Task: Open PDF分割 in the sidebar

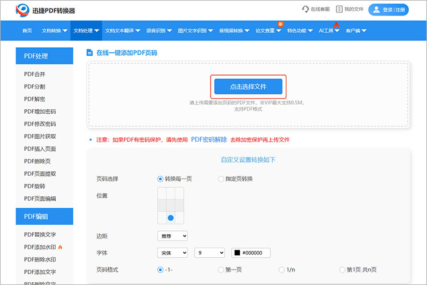Action: pyautogui.click(x=35, y=86)
